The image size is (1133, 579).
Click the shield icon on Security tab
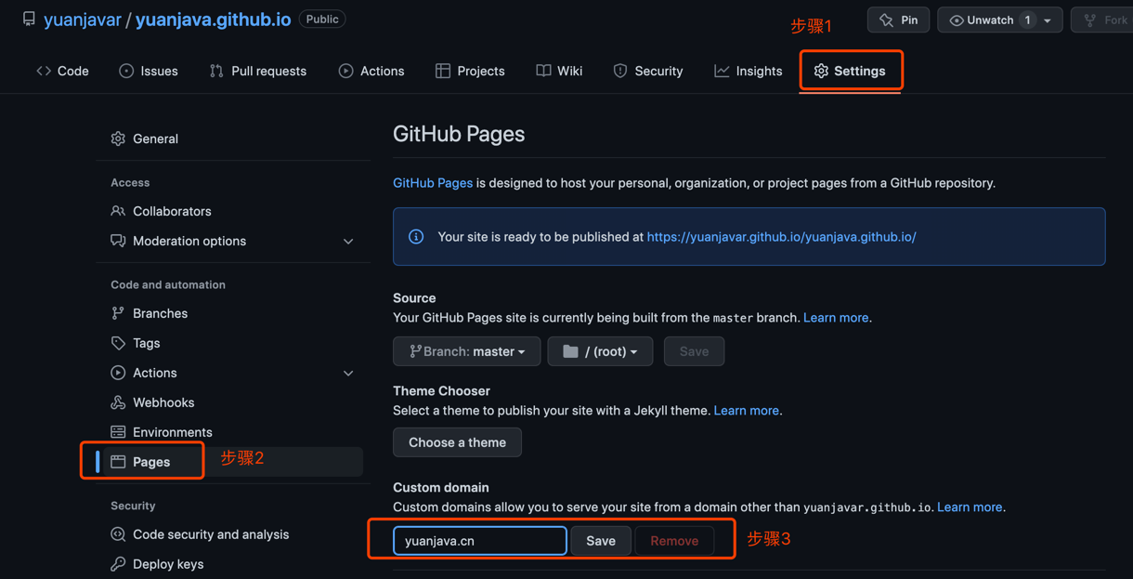(x=620, y=71)
